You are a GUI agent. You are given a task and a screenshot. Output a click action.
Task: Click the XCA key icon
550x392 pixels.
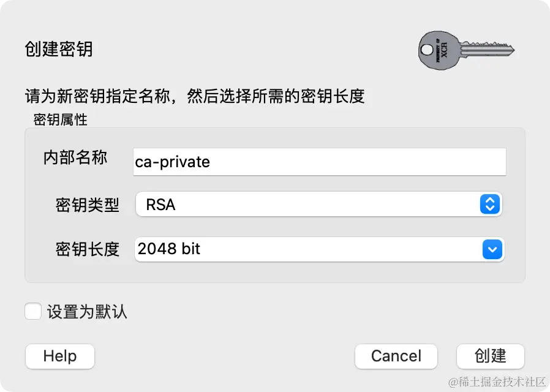pyautogui.click(x=466, y=50)
